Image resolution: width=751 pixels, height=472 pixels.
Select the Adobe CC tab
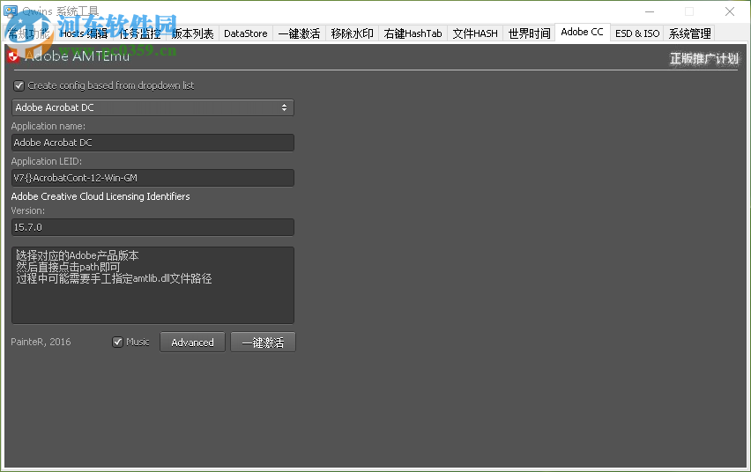pos(582,32)
